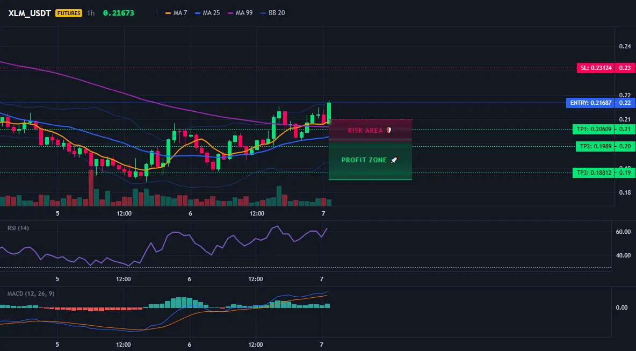The height and width of the screenshot is (351, 636).
Task: Select the 1h timeframe label
Action: tap(91, 13)
